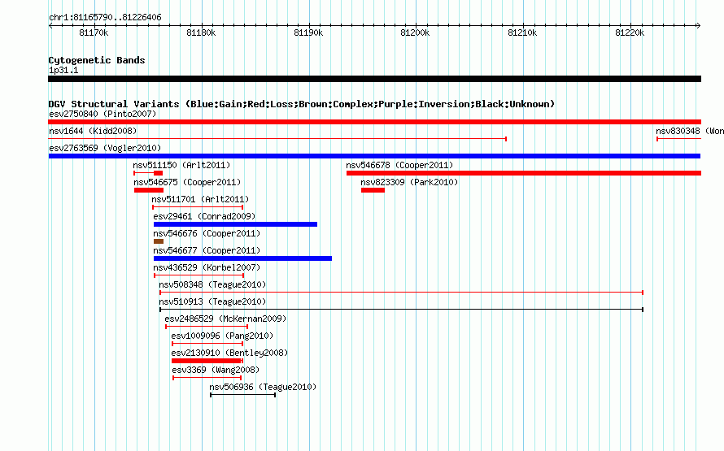724x451 pixels.
Task: Click the nsv823309 (Park2010) label
Action: [409, 182]
